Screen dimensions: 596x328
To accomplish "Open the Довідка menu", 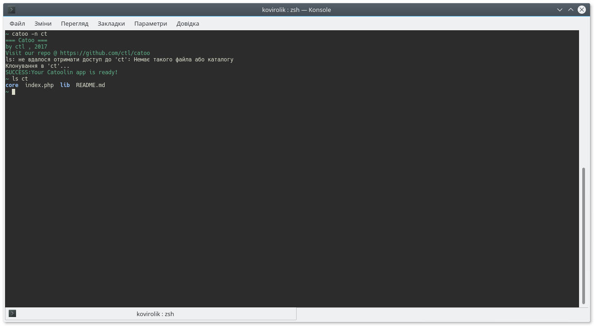I will pos(188,23).
